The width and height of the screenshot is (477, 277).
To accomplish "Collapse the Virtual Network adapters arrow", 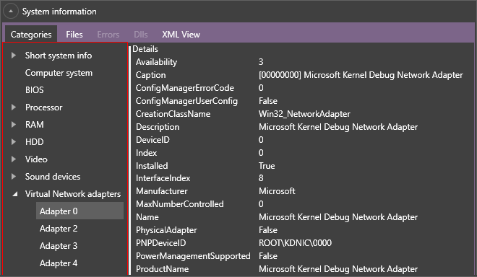I will click(14, 194).
